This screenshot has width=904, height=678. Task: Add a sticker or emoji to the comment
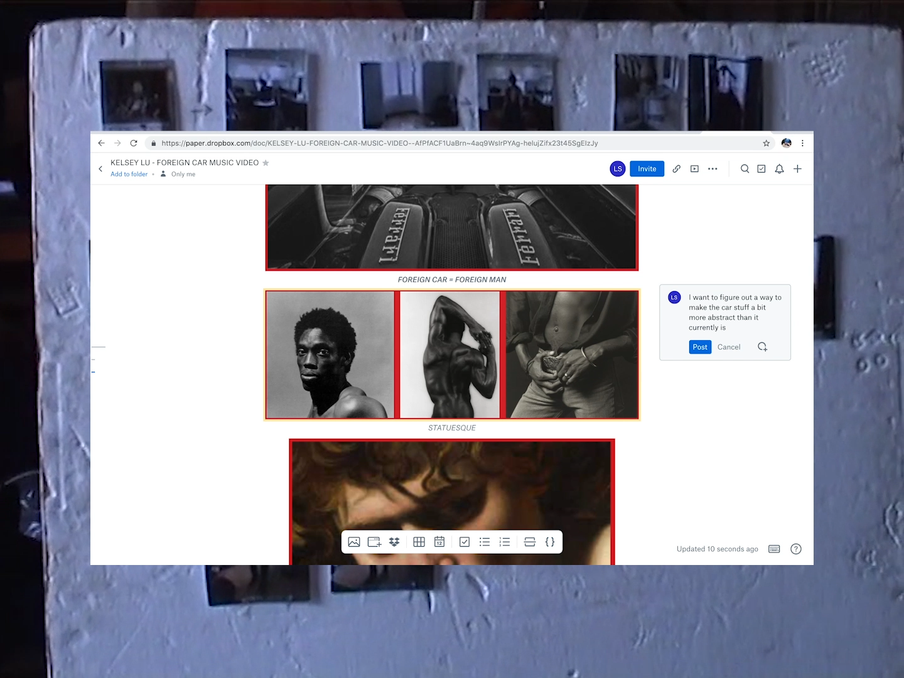763,347
